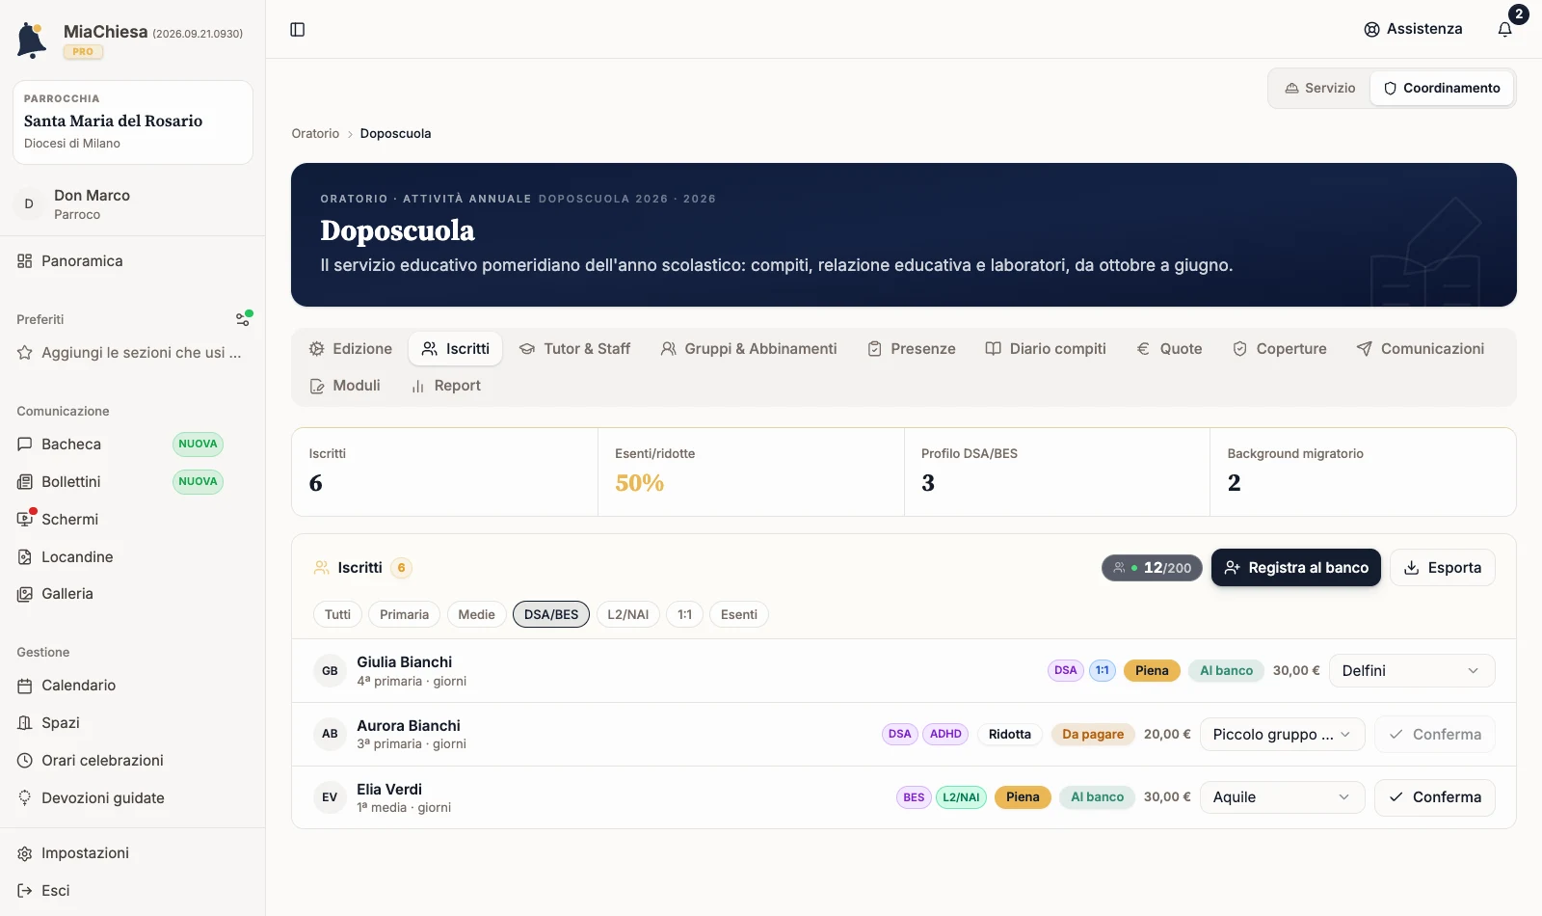Toggle the 1:1 filter chip
The image size is (1542, 916).
coord(685,614)
